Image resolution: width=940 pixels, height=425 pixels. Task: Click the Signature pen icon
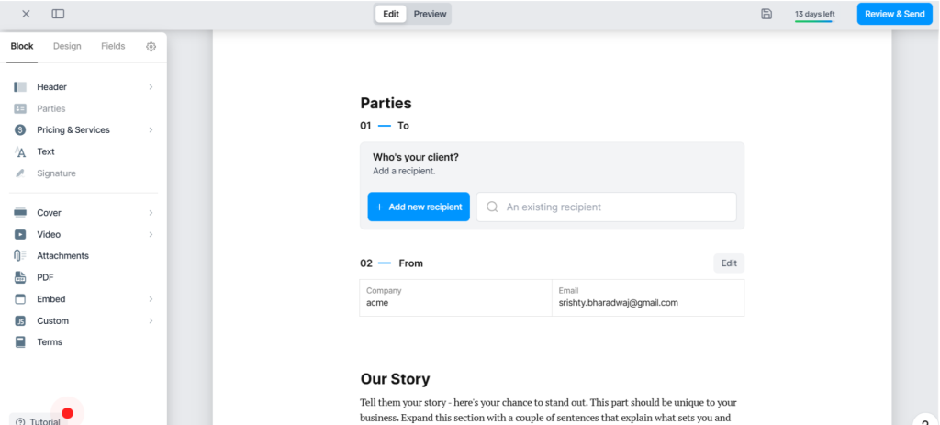(x=20, y=173)
